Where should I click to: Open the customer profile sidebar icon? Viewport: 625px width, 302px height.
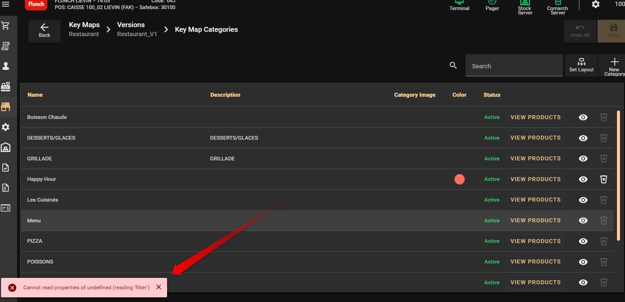click(x=6, y=66)
